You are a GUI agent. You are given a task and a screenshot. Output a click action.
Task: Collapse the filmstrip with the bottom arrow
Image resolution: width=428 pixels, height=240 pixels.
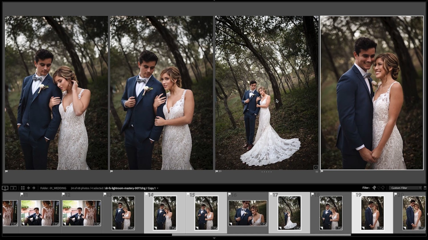coord(214,238)
